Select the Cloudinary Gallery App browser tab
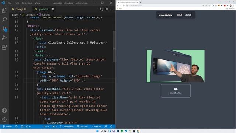 pos(127,3)
